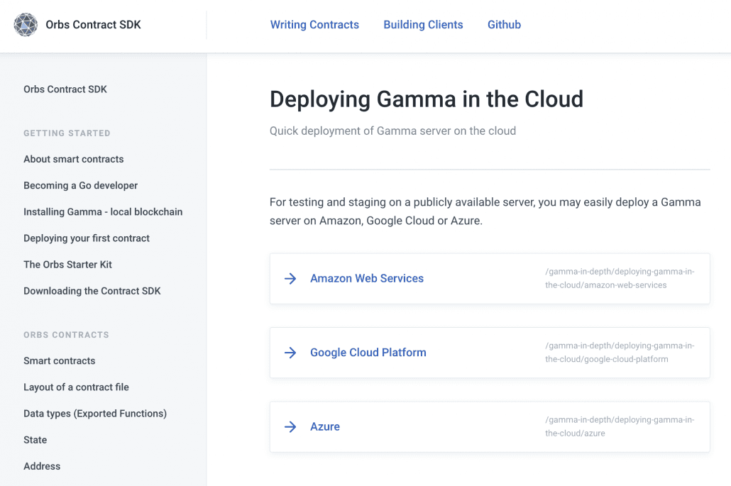This screenshot has height=486, width=731.
Task: Open Installing Gamma - local blockchain page
Action: tap(103, 212)
